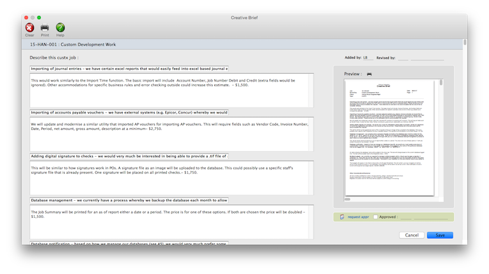The image size is (489, 274).
Task: Click the request approval clipboard icon
Action: point(342,217)
